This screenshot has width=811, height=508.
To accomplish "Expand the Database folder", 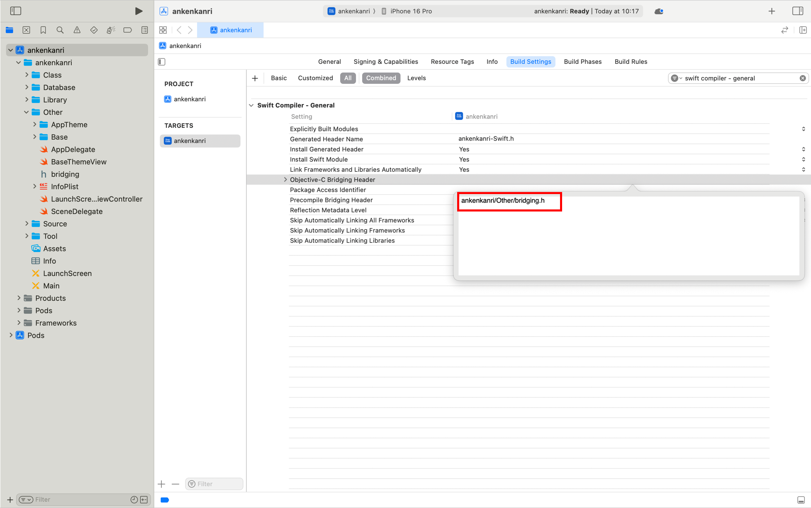I will coord(27,88).
